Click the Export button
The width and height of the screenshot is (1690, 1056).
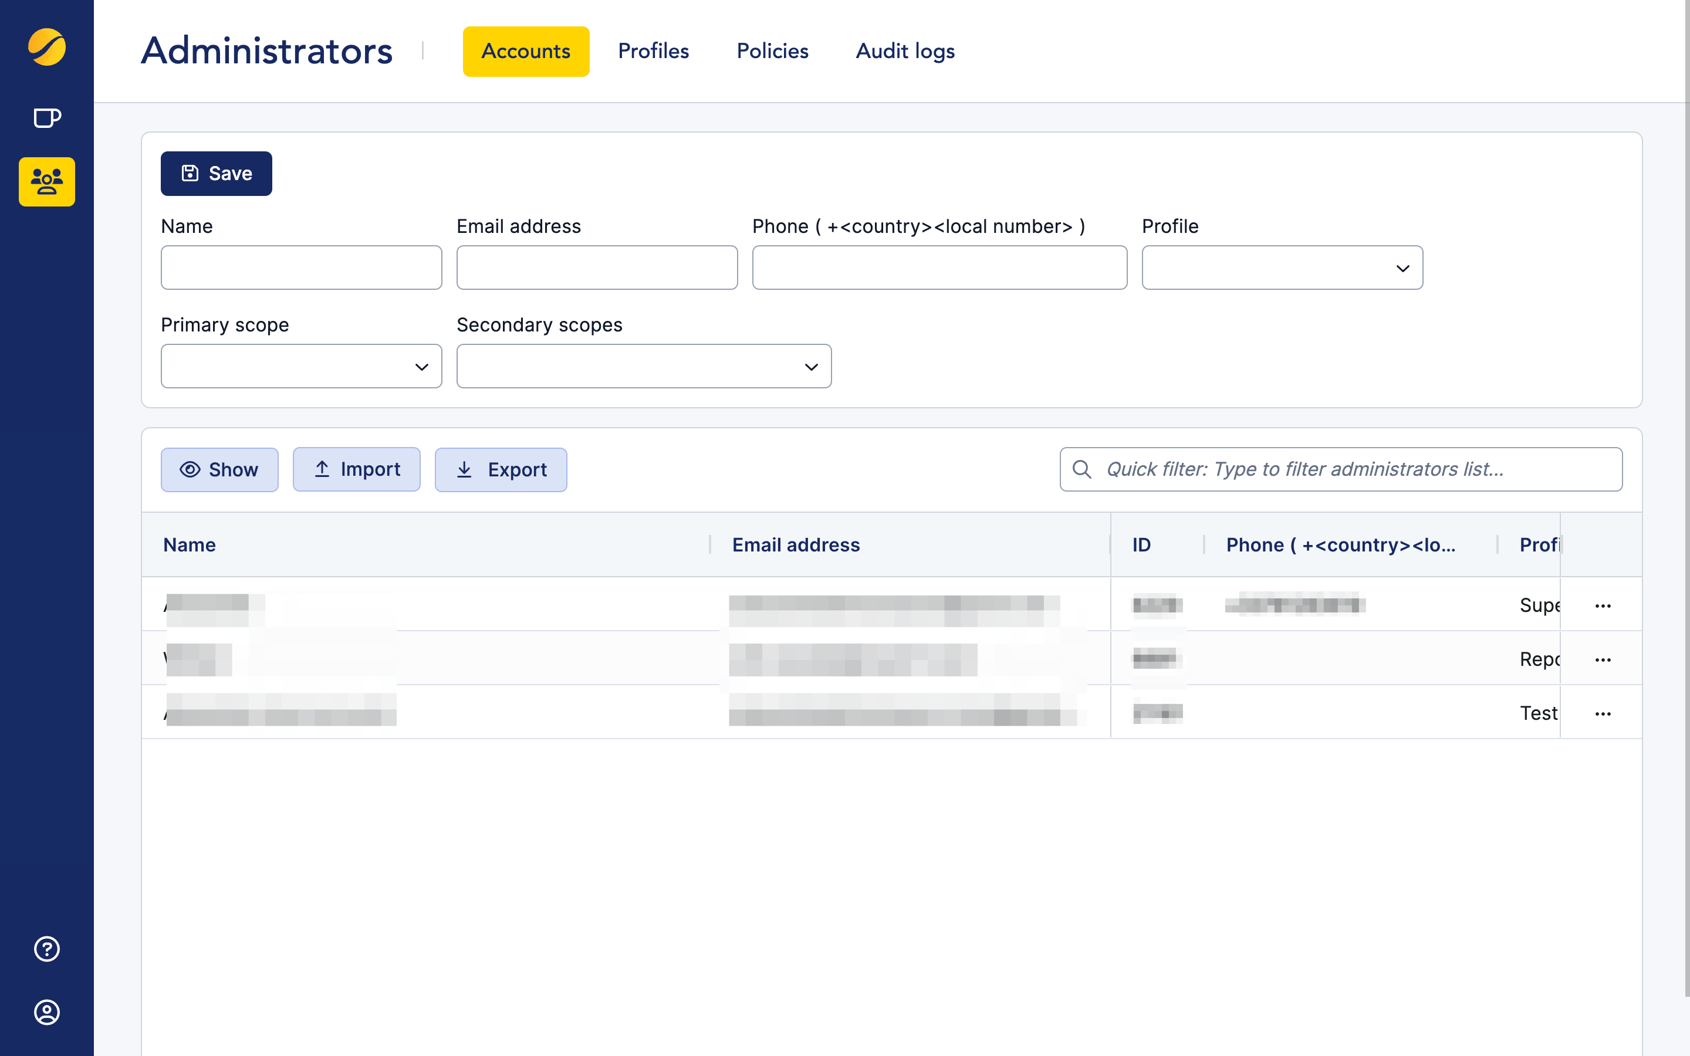pos(501,469)
